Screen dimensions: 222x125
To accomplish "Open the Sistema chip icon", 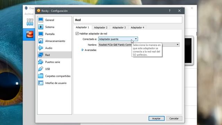I will pos(41,27).
